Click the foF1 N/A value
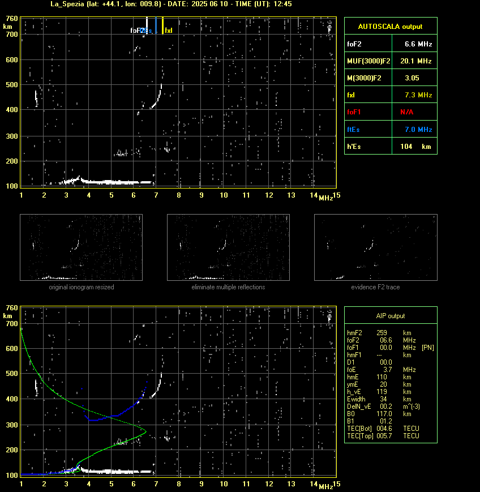Image resolution: width=480 pixels, height=492 pixels. click(x=406, y=112)
